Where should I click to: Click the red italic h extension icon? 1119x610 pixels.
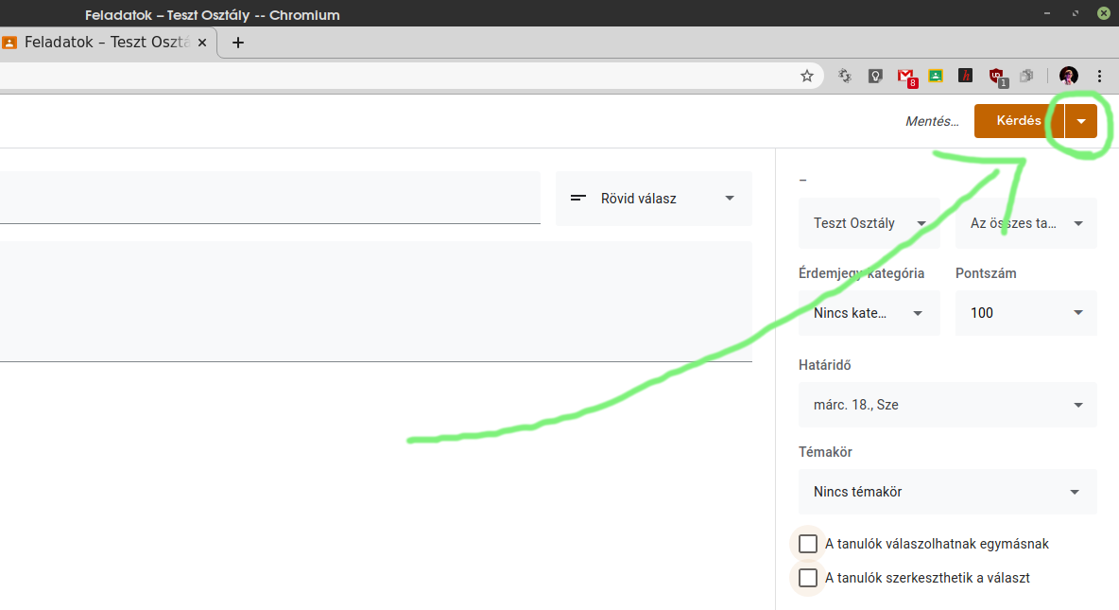tap(965, 76)
